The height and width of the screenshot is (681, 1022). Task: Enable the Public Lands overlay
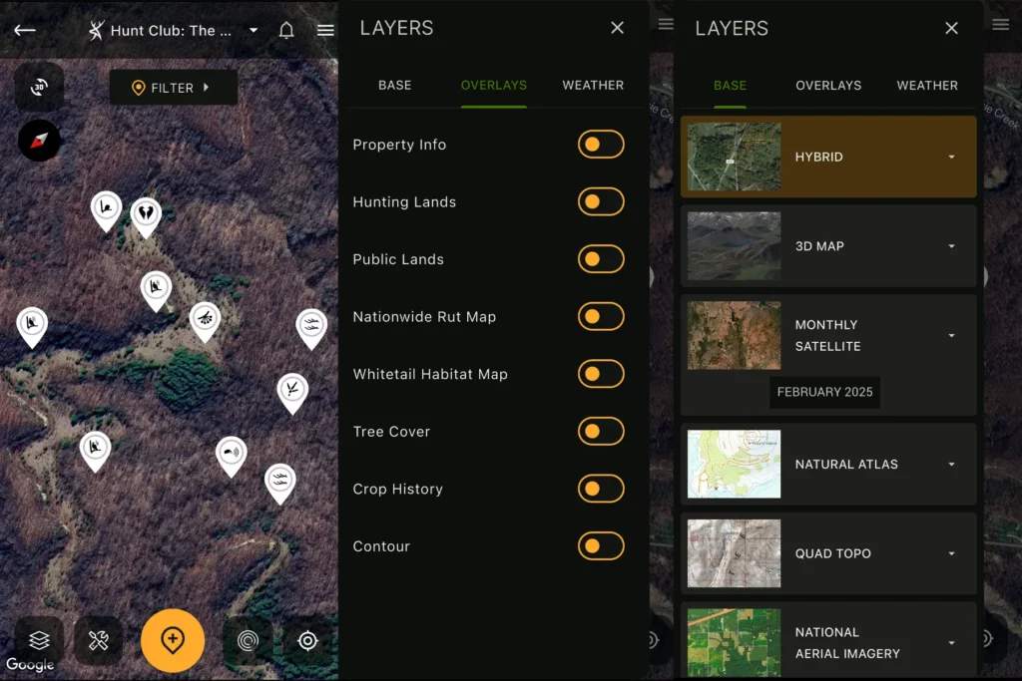(600, 259)
